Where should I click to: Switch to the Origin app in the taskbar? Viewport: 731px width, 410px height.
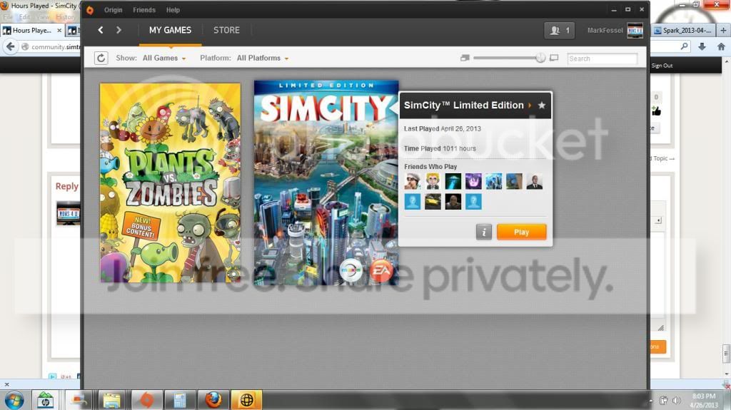pyautogui.click(x=146, y=400)
